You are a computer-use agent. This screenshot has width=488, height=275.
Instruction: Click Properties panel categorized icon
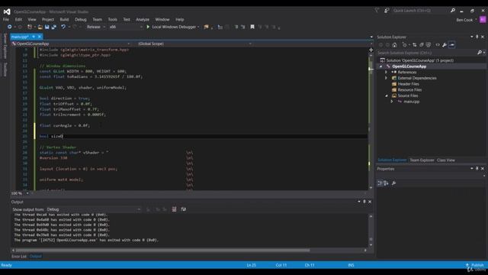pyautogui.click(x=380, y=183)
